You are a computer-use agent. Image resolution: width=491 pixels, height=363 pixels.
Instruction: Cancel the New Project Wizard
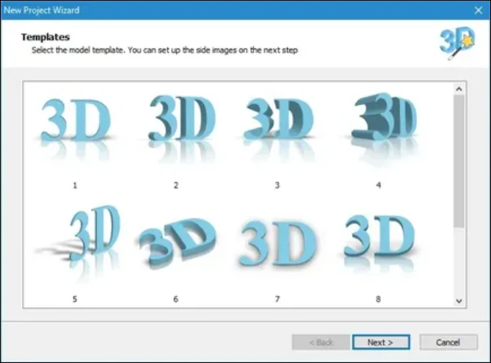pyautogui.click(x=448, y=342)
